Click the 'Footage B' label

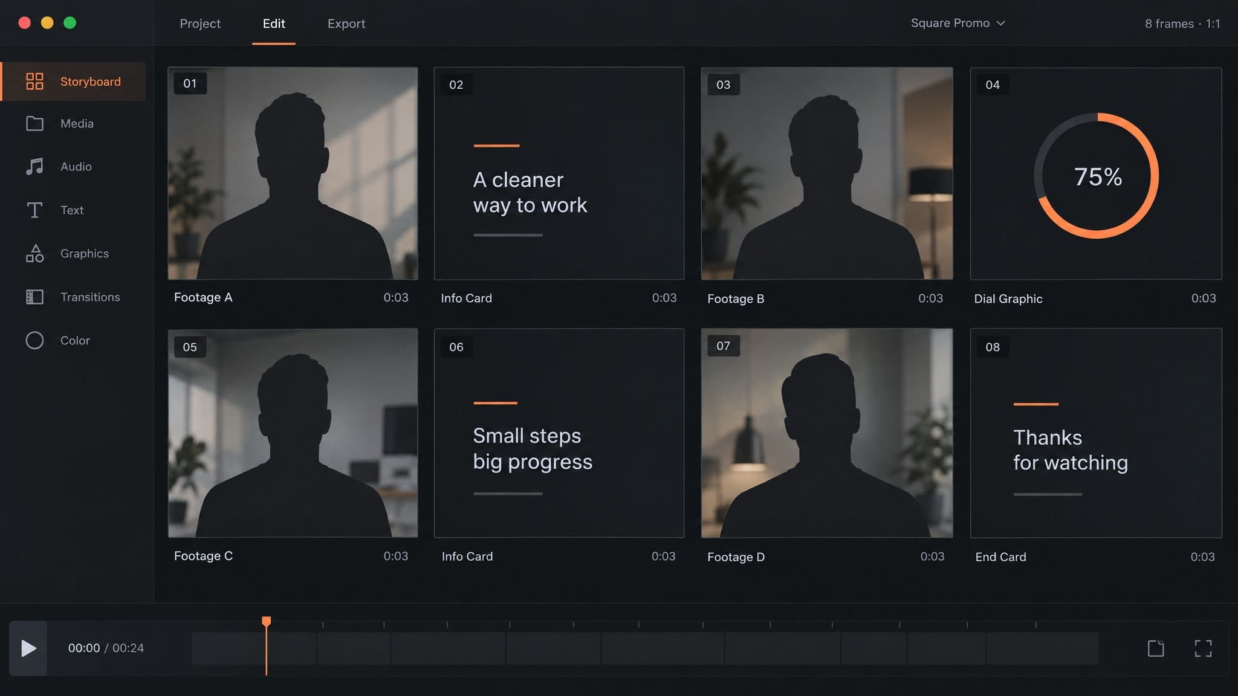tap(736, 298)
